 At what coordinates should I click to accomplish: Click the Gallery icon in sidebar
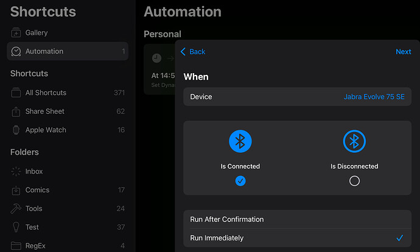click(x=16, y=33)
